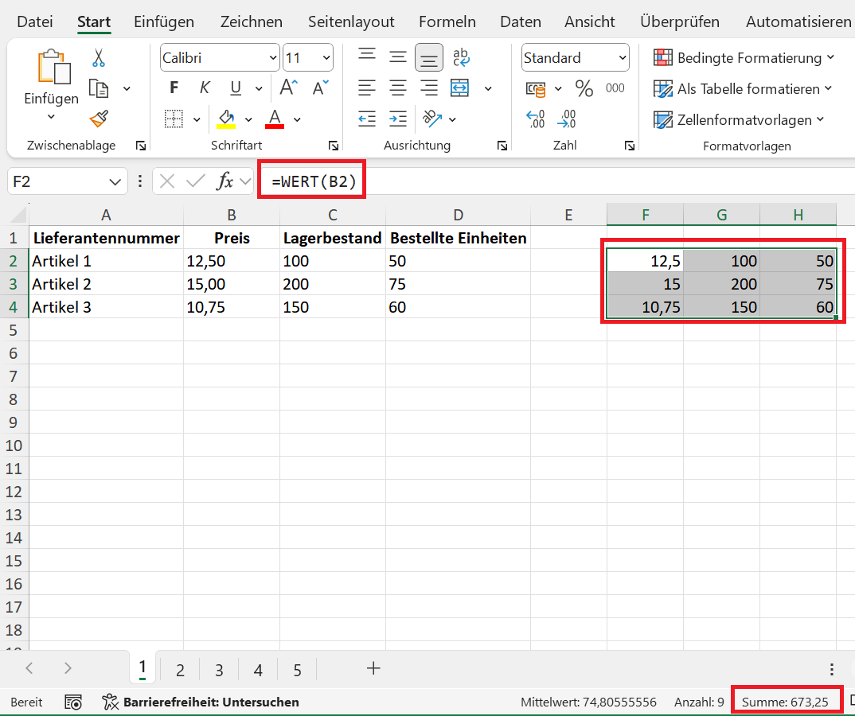This screenshot has height=716, width=855.
Task: Click the Einfügen paste clipboard icon
Action: (53, 67)
